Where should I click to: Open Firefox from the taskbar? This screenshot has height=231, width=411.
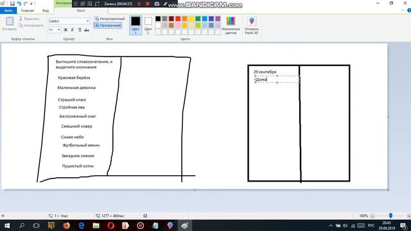coord(66,225)
